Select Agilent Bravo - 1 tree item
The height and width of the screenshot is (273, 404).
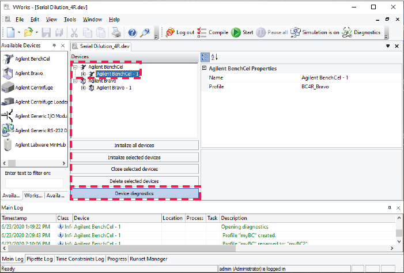tap(114, 88)
